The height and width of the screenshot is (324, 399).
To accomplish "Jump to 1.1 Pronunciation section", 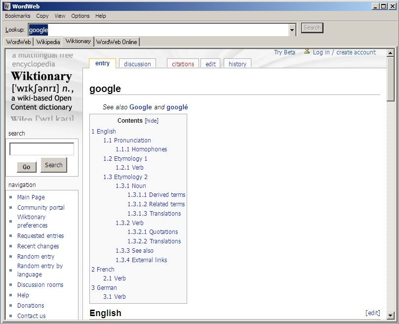I will [x=127, y=140].
